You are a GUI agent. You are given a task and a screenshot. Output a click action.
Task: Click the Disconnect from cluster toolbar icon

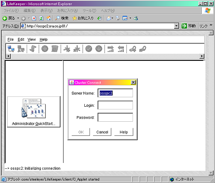(21, 49)
